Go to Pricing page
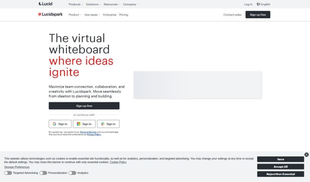310x182 pixels. [124, 14]
